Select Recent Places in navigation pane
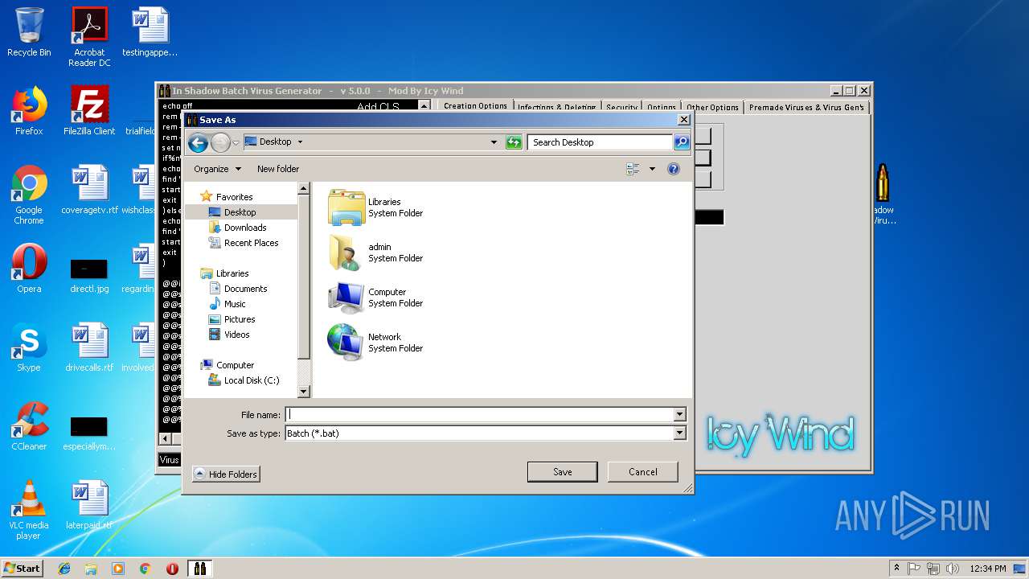This screenshot has width=1029, height=579. (251, 243)
